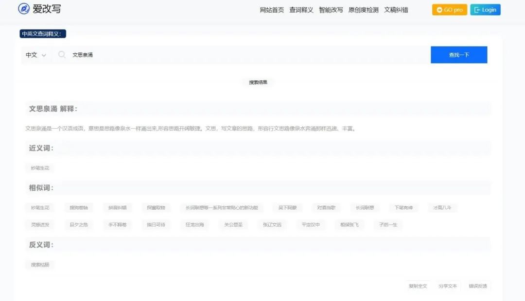Screen dimensions: 525x301
Task: Select 文稿纠错 in the navigation bar
Action: 396,10
